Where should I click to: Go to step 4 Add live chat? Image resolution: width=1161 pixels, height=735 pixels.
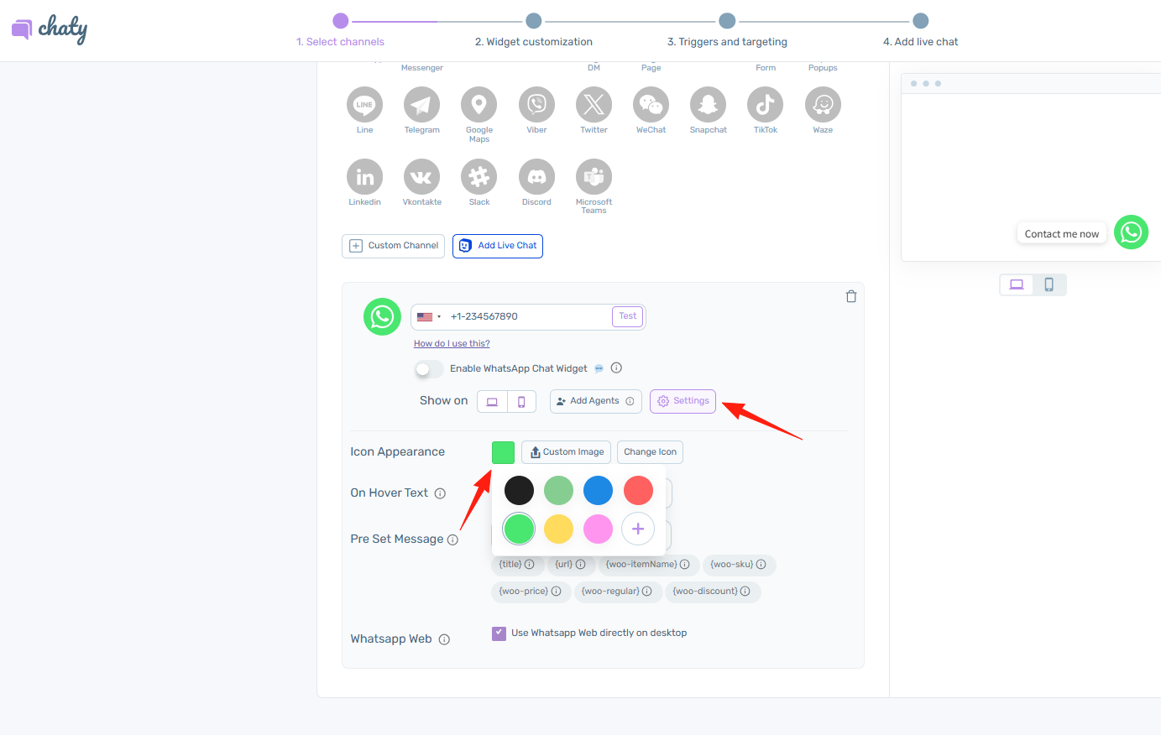tap(921, 29)
